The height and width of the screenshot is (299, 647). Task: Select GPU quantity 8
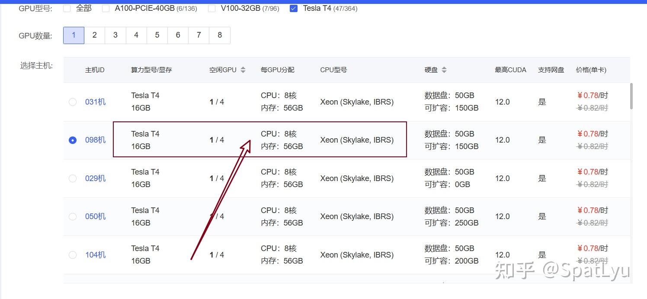(x=220, y=35)
